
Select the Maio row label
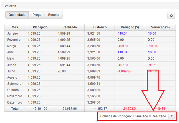[11, 58]
